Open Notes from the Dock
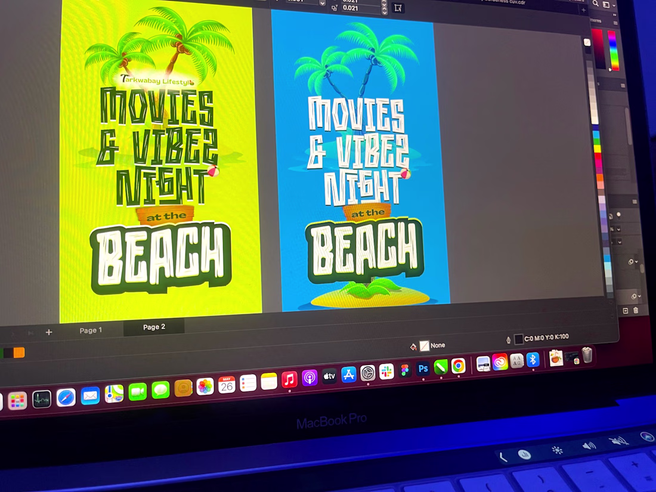Viewport: 656px width, 492px height. (268, 381)
